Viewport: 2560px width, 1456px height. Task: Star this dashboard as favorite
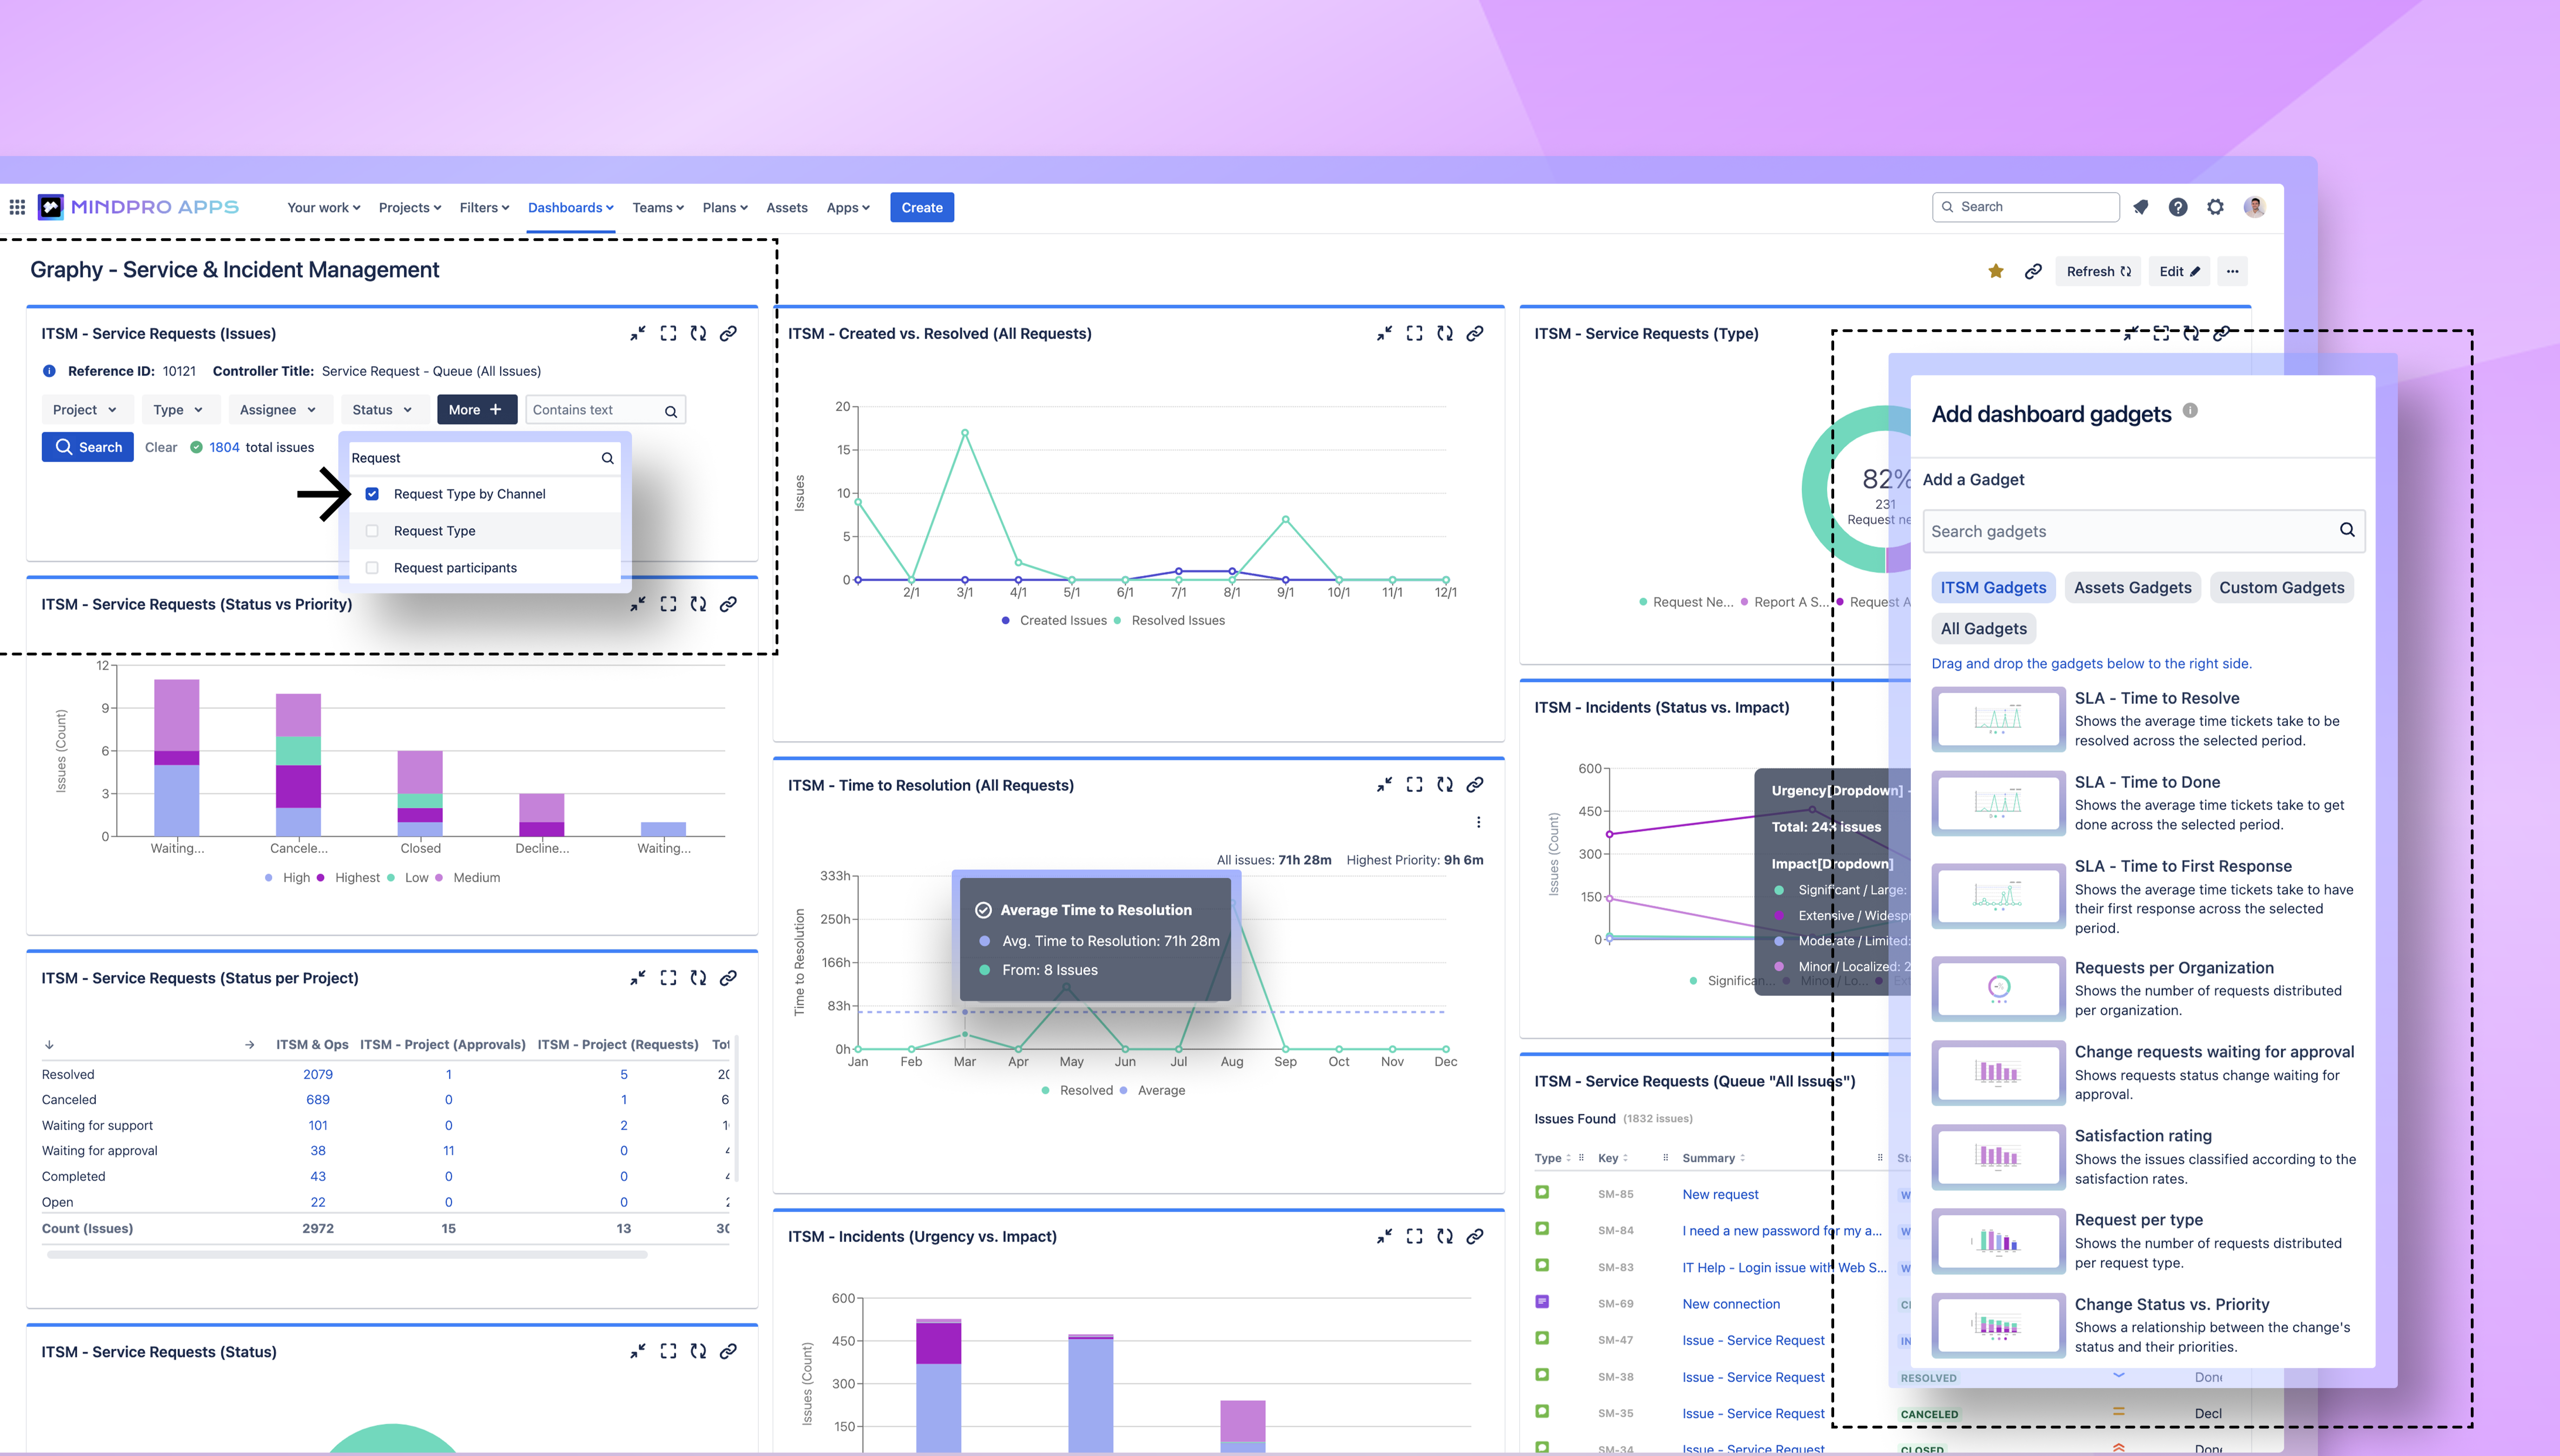click(1996, 271)
